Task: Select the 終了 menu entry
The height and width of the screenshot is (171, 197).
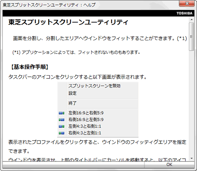Action: point(72,103)
